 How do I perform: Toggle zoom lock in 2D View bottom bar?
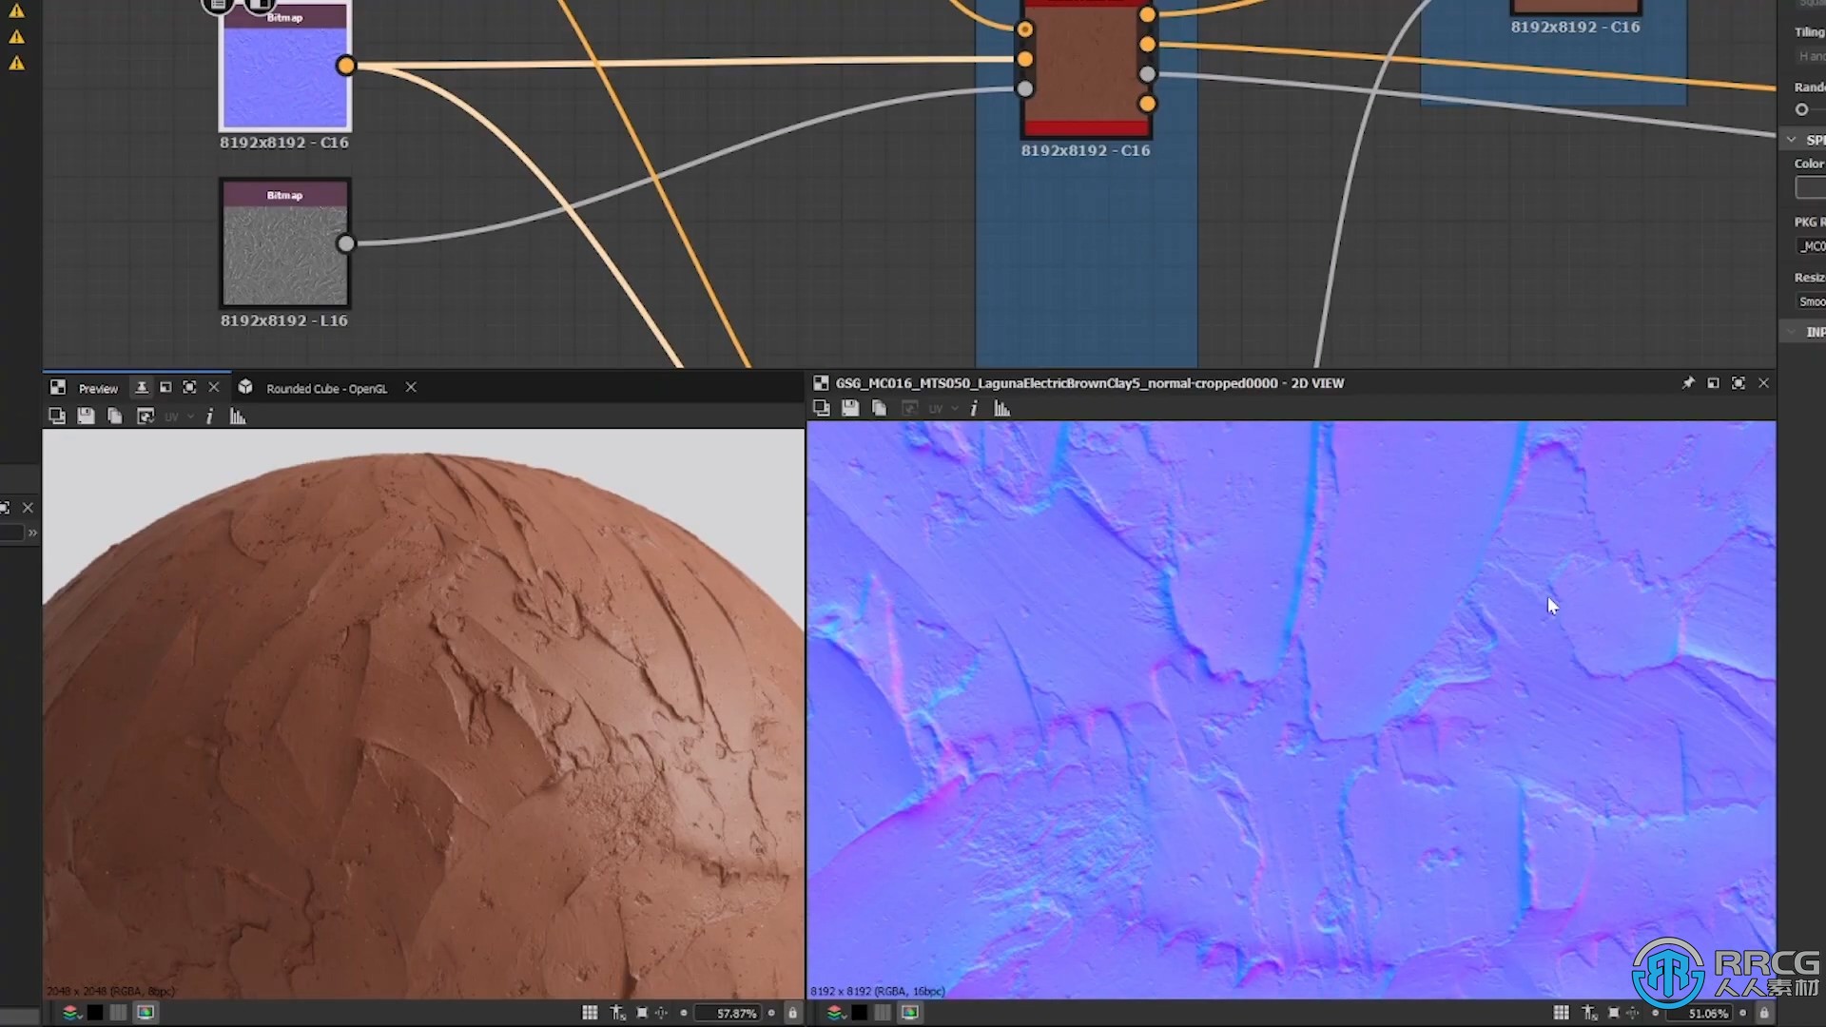pos(1763,1013)
